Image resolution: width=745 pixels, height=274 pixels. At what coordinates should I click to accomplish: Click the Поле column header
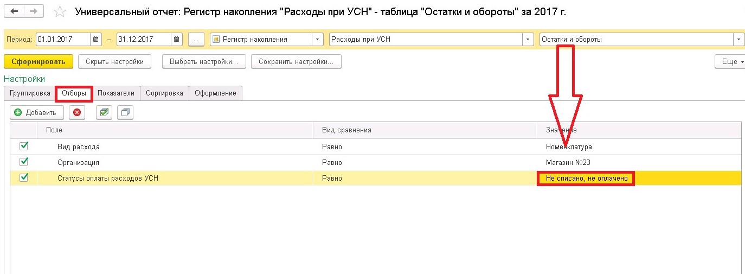pyautogui.click(x=175, y=130)
